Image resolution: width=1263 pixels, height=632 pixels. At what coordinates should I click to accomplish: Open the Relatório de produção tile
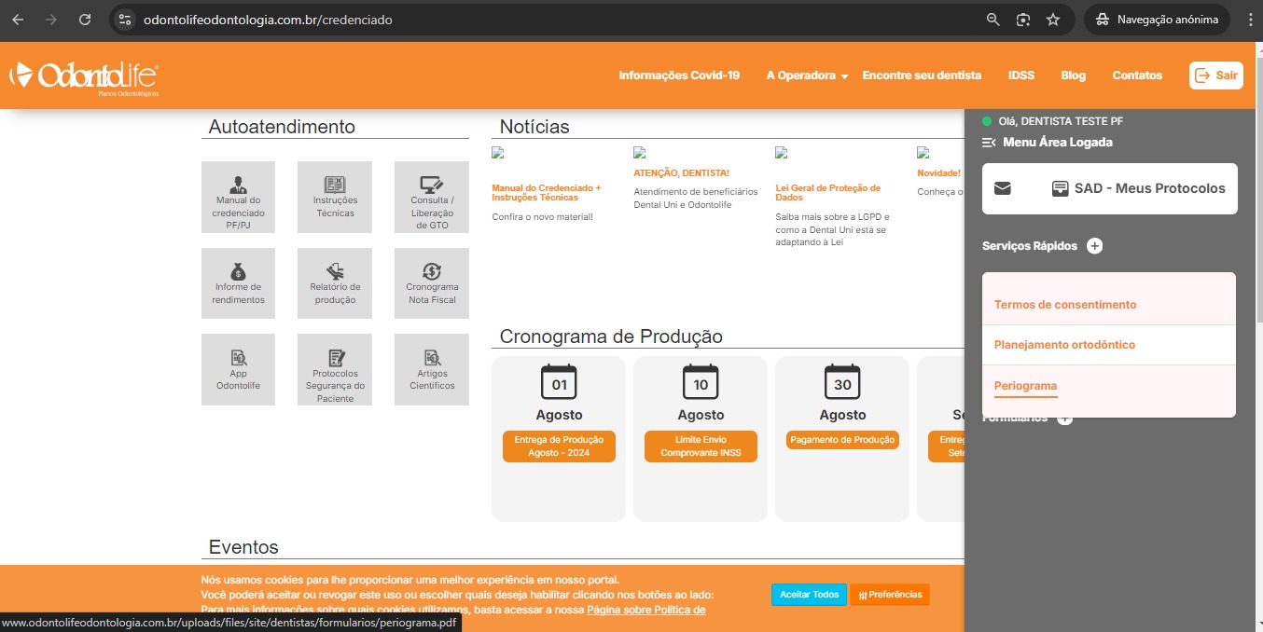pyautogui.click(x=335, y=283)
